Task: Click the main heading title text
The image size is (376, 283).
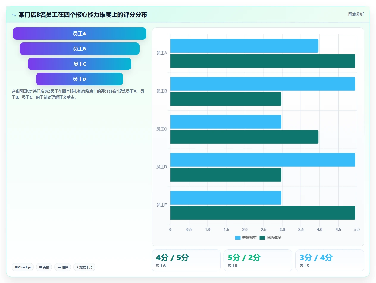Action: pyautogui.click(x=83, y=15)
